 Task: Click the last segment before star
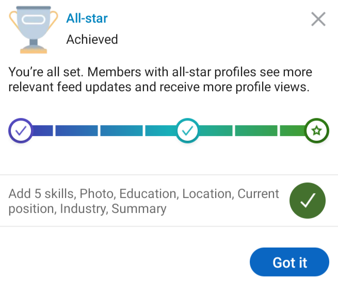(293, 130)
